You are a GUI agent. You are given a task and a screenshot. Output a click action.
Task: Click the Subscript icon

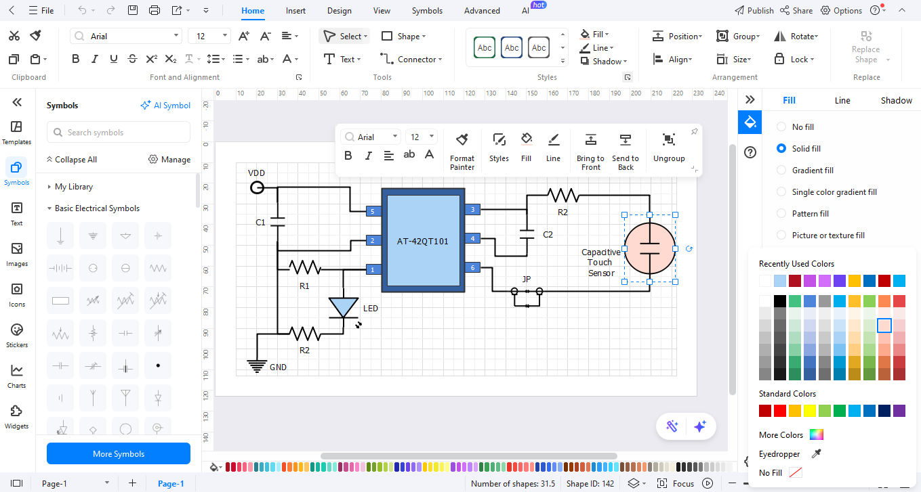click(x=171, y=60)
